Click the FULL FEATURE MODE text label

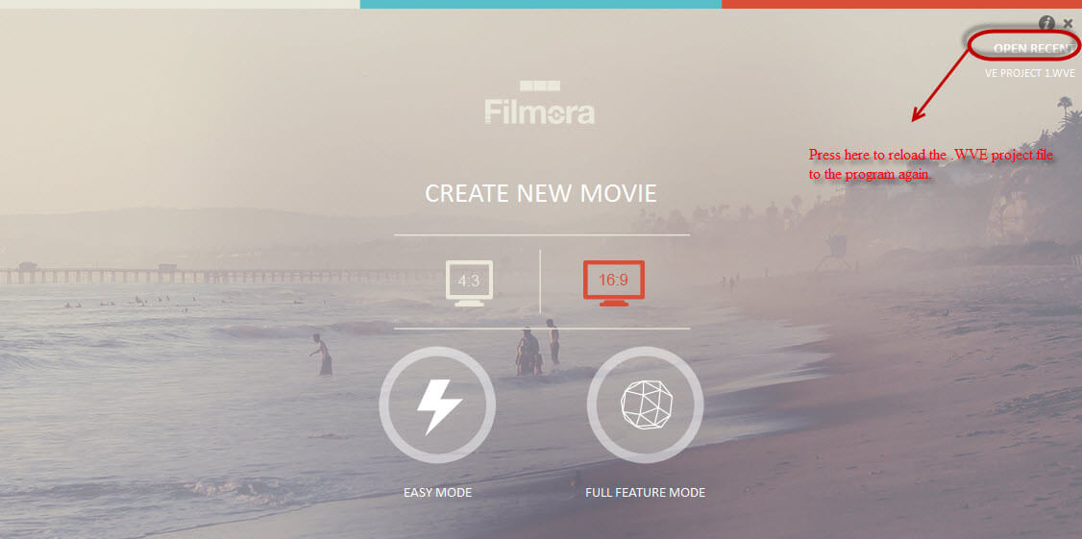(645, 493)
